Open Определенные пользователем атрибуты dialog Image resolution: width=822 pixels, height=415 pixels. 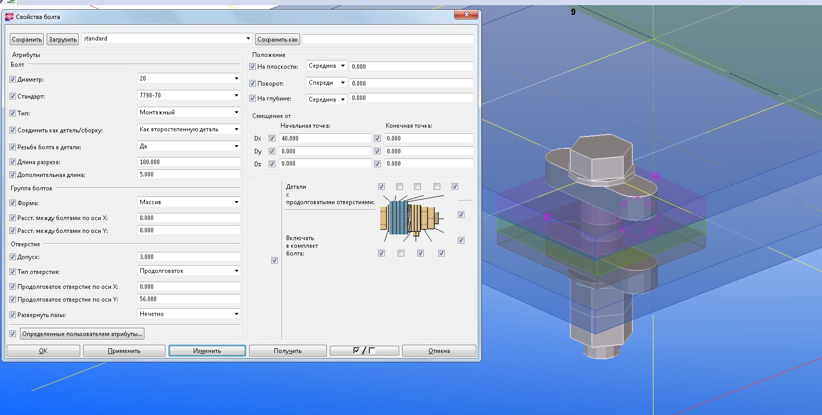pos(82,334)
